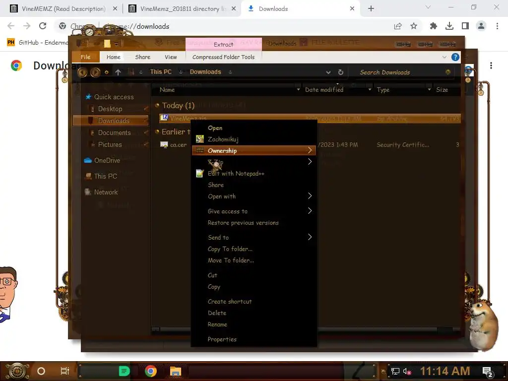This screenshot has height=381, width=508.
Task: Switch to VineMEMZ (Read Description) tab
Action: point(63,8)
